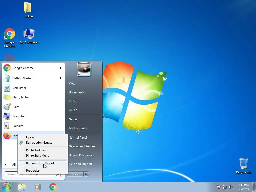This screenshot has height=192, width=256.
Task: Click the Magnifier label in Start menu
Action: (x=19, y=116)
